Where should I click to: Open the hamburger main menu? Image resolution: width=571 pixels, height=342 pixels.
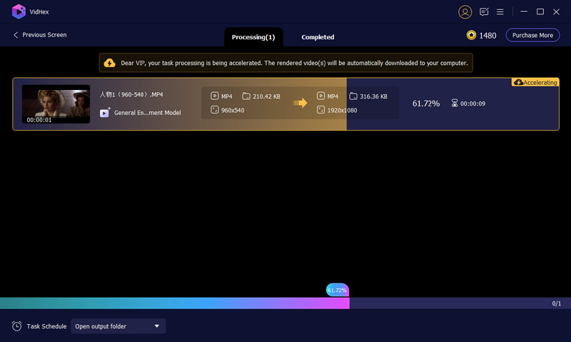click(x=500, y=12)
